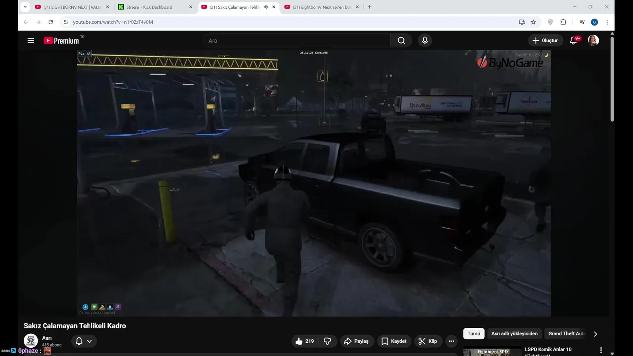The image size is (633, 356).
Task: Select the Grand Theft Auto chip
Action: 566,334
